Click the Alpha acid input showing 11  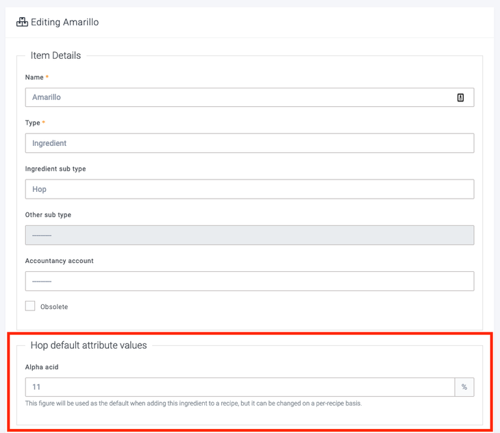click(x=240, y=387)
